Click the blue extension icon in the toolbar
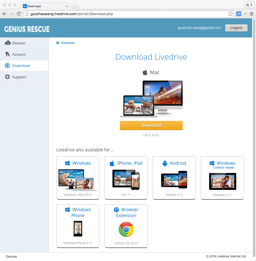 239,14
